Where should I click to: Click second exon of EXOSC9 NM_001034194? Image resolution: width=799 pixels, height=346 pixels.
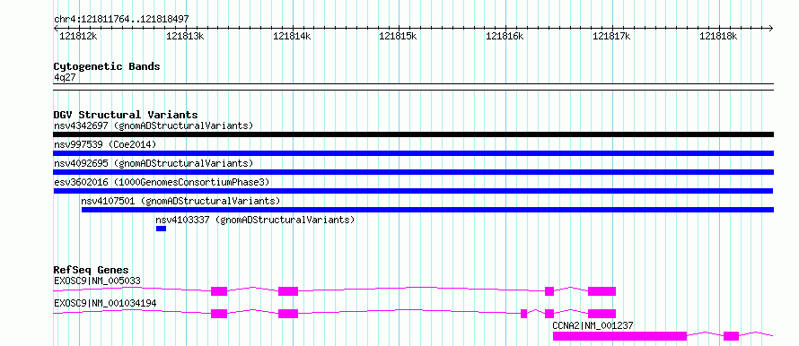point(288,314)
